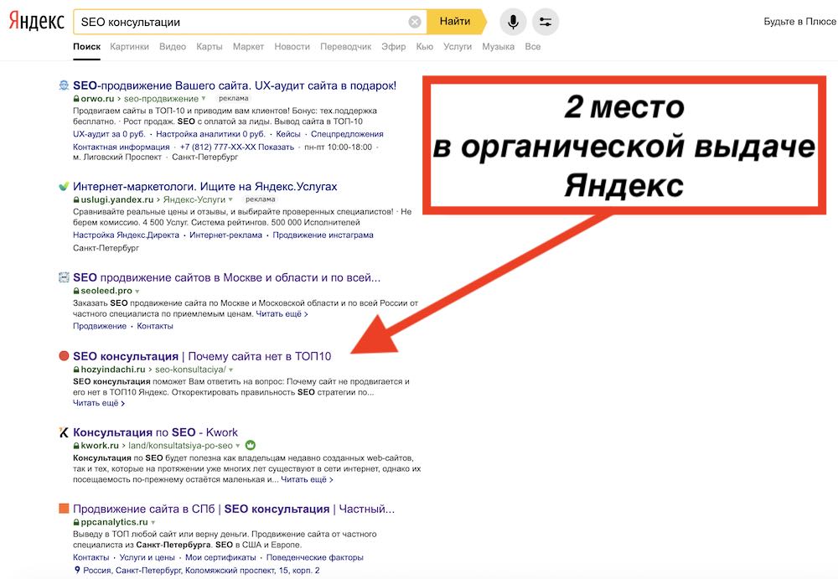
Task: Click the land/konsultatsiya-po-seo URL path
Action: [181, 445]
